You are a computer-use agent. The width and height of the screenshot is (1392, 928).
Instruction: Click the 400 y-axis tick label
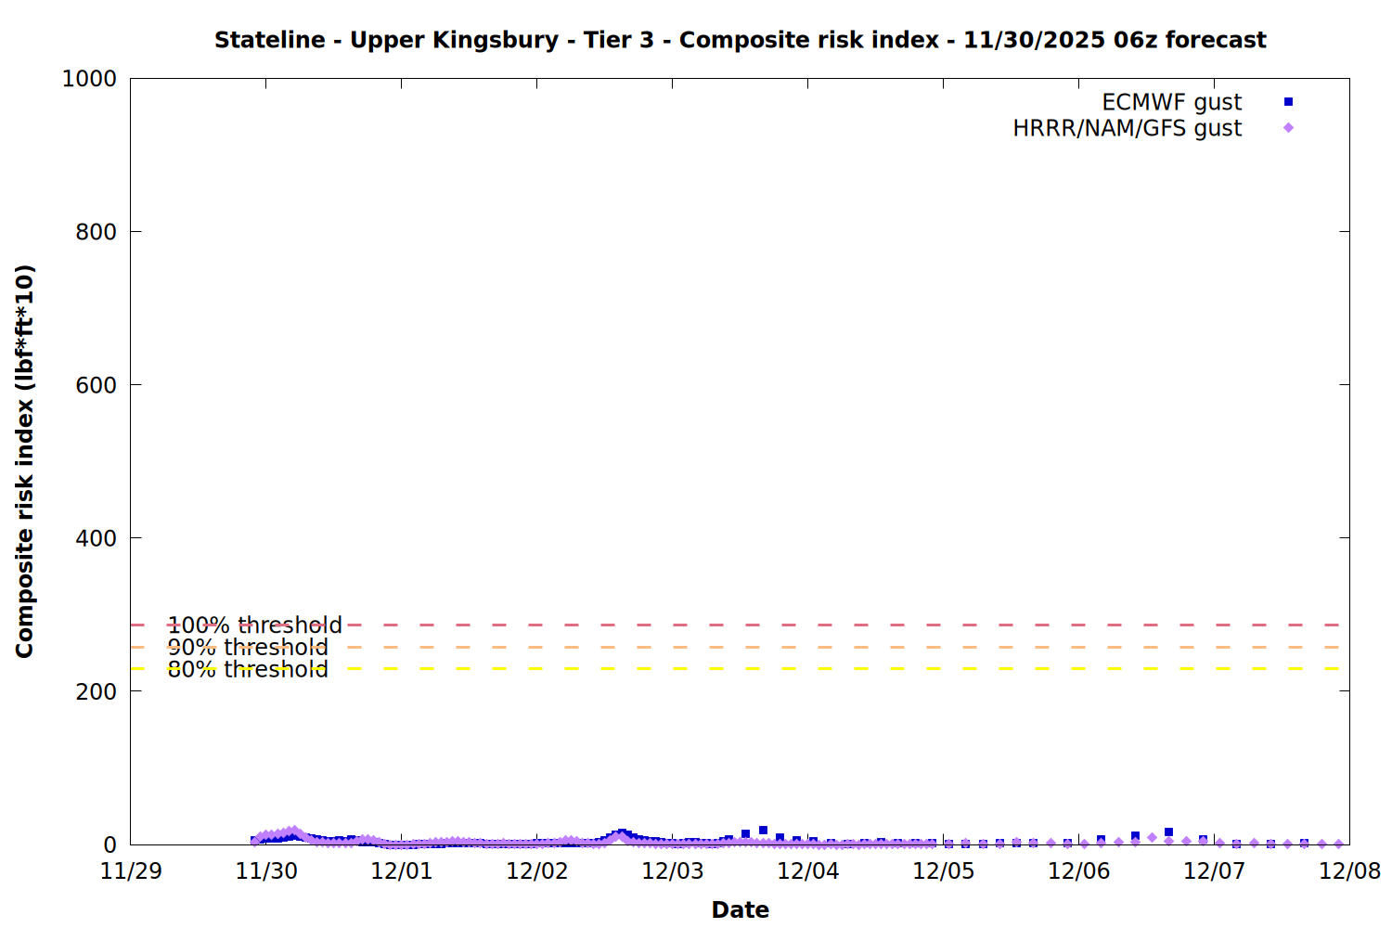point(96,538)
